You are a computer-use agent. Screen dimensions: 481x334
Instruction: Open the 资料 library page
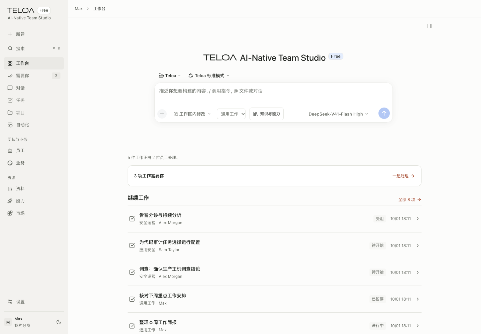click(x=34, y=189)
